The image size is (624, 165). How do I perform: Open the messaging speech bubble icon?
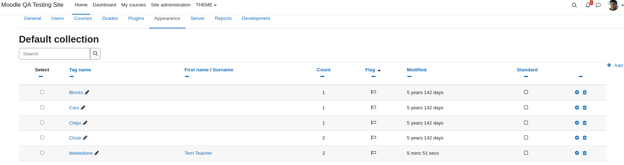tap(598, 5)
